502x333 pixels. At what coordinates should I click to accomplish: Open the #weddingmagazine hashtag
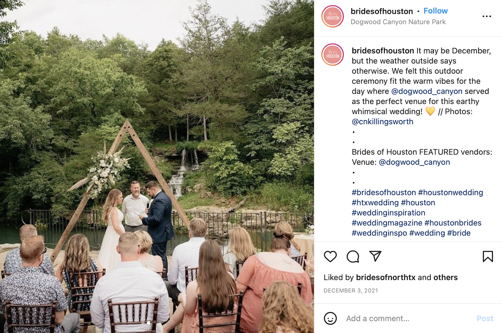387,223
